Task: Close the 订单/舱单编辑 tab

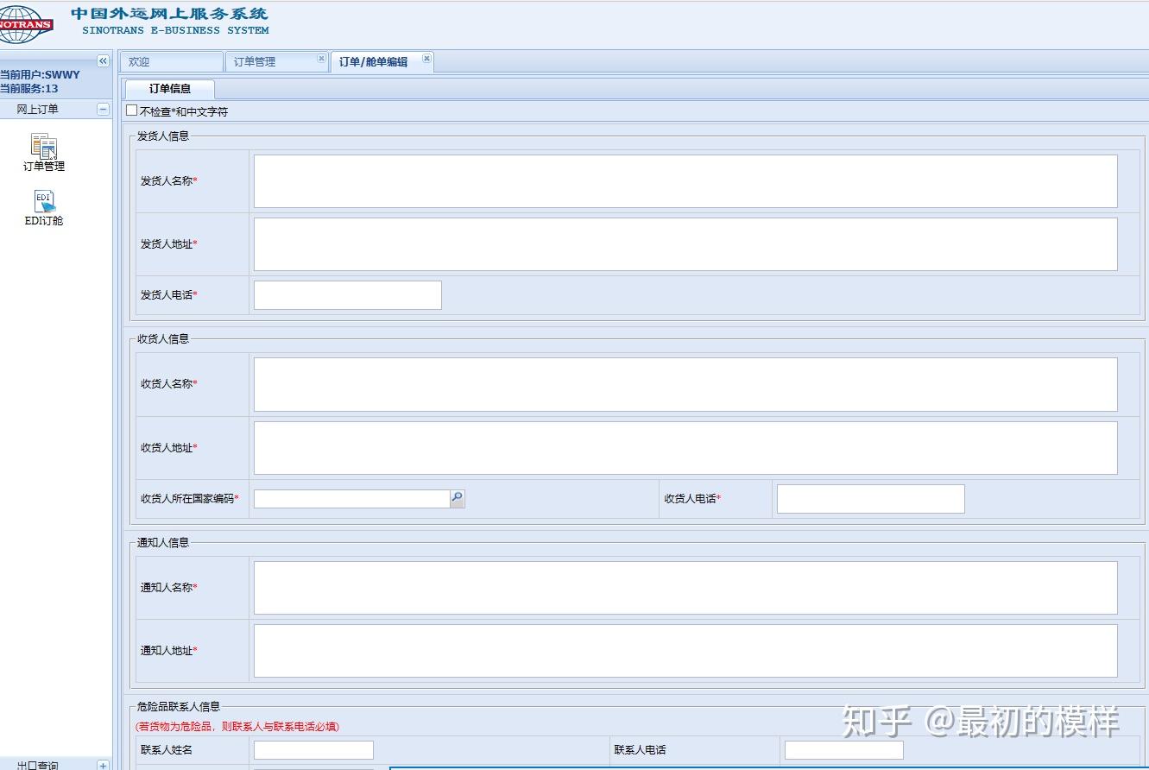Action: coord(426,59)
